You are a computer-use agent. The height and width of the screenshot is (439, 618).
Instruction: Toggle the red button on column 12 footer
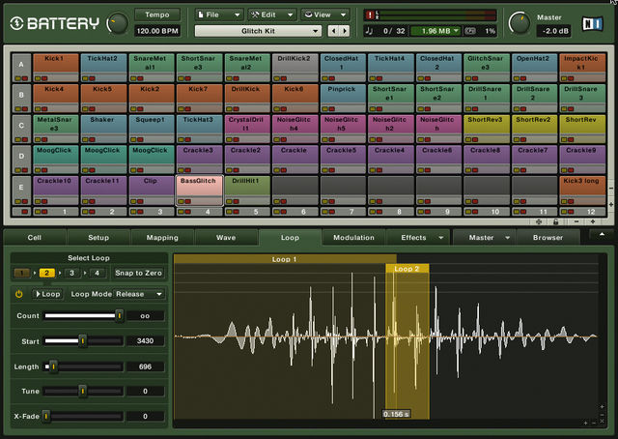point(571,212)
